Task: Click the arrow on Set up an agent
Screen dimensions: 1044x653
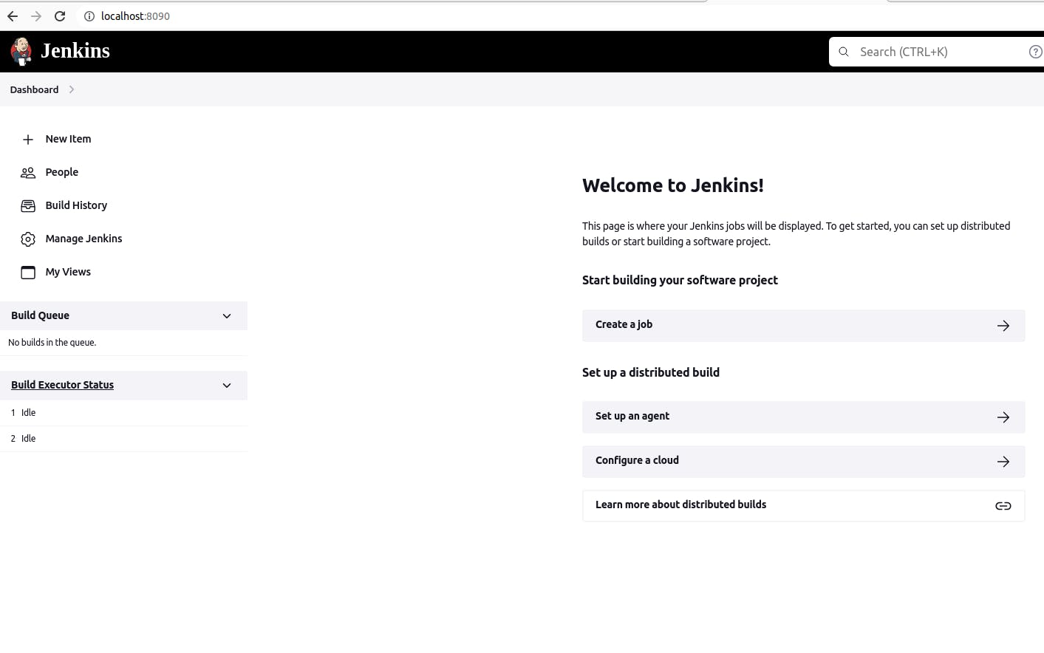Action: [x=1003, y=417]
